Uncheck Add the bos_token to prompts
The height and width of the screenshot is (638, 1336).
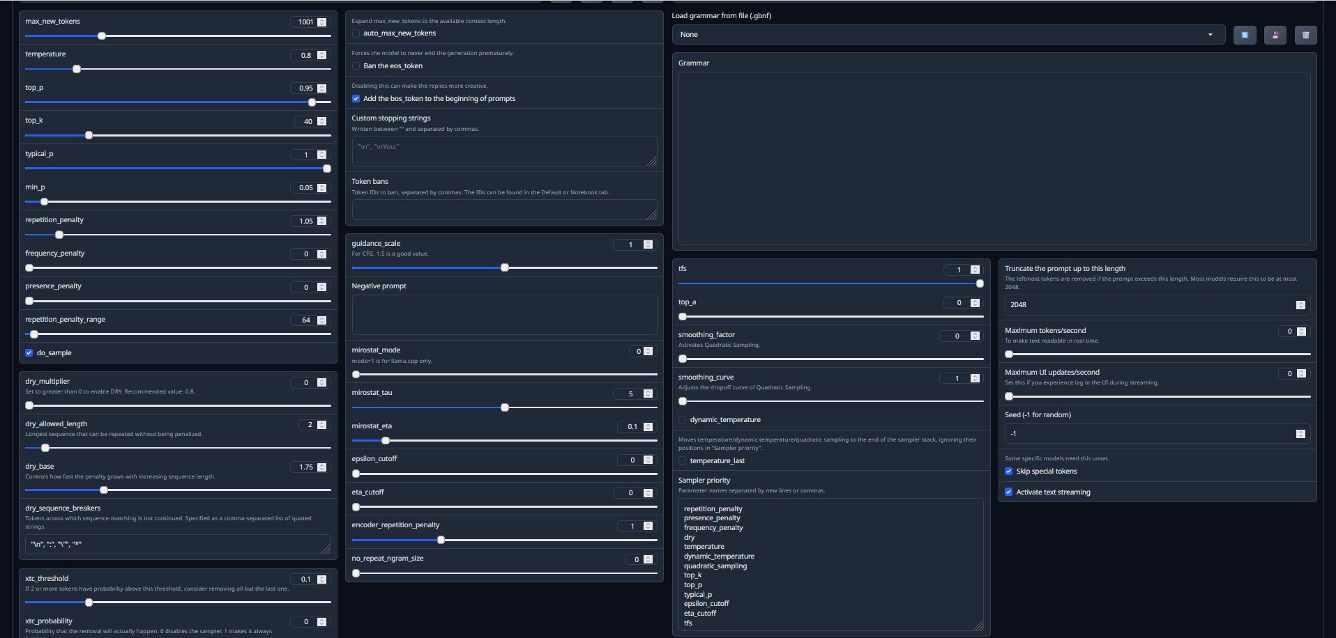point(356,99)
